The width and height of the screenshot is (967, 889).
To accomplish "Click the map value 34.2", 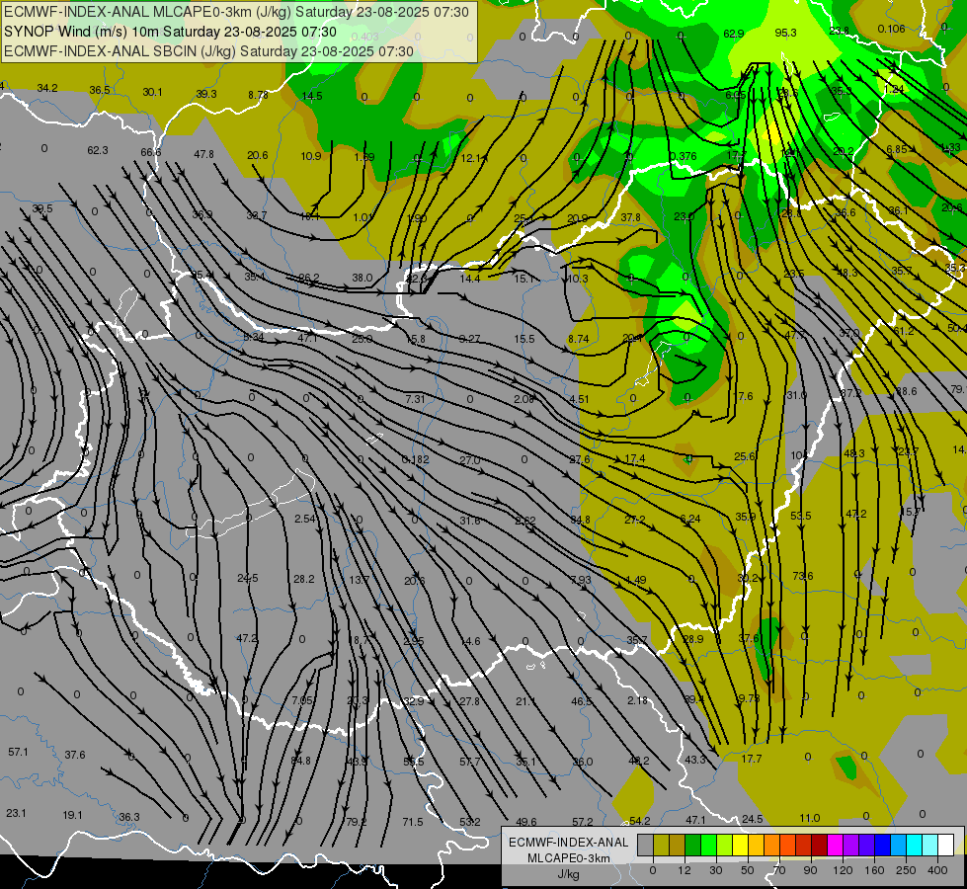I will coord(46,88).
